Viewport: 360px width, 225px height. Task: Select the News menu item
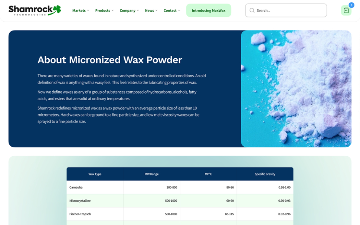point(150,10)
